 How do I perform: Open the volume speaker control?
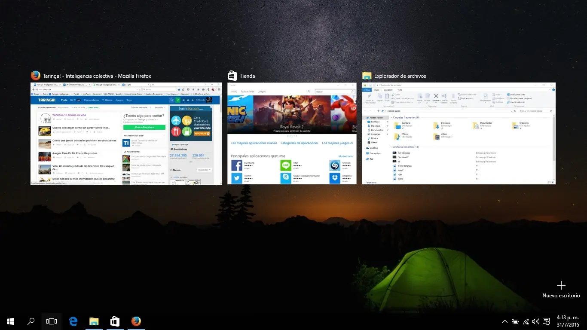coord(535,321)
